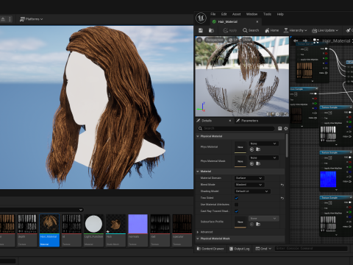Open the Subsurface Profile None dropdown
Screen dimensions: 353x265
[263, 219]
